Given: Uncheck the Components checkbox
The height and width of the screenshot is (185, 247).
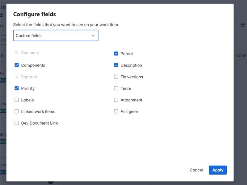Looking at the screenshot, I should [x=17, y=65].
